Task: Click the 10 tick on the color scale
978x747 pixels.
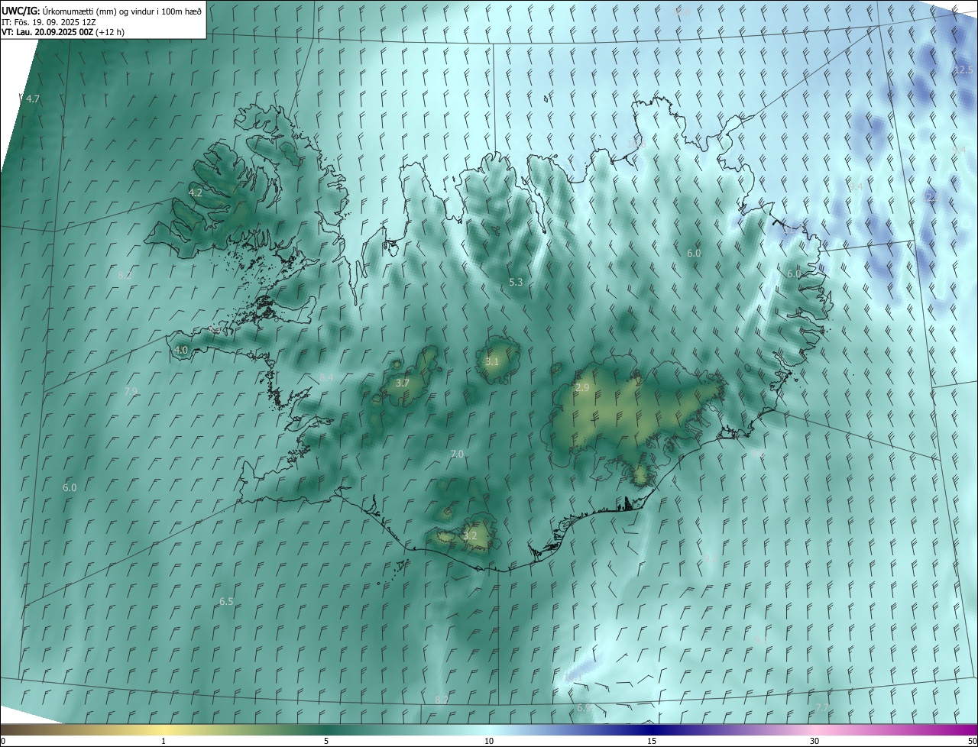Action: tap(489, 741)
